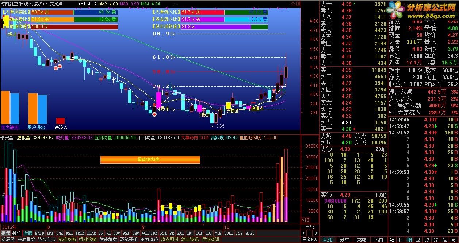The width and height of the screenshot is (459, 243).
Task: Click 图文F10 button
Action: pos(310,240)
